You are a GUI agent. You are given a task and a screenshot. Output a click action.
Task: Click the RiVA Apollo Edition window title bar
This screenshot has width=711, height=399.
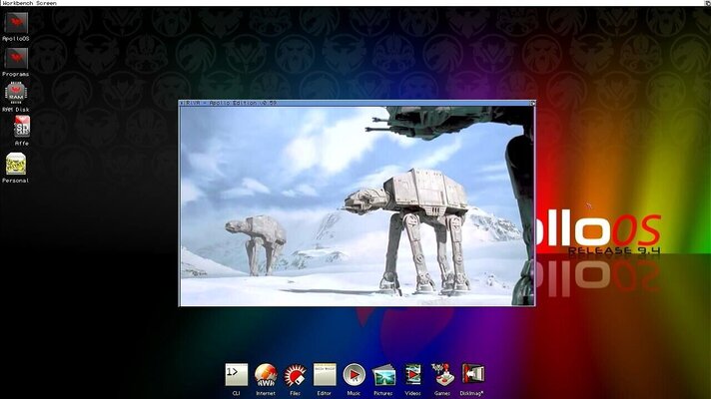pyautogui.click(x=350, y=103)
